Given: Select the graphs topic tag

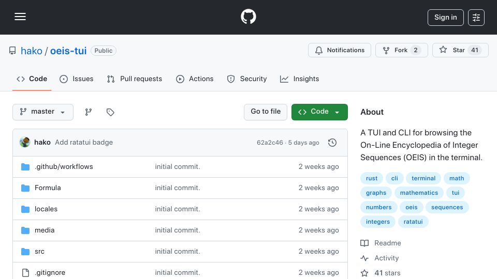Looking at the screenshot, I should [376, 193].
